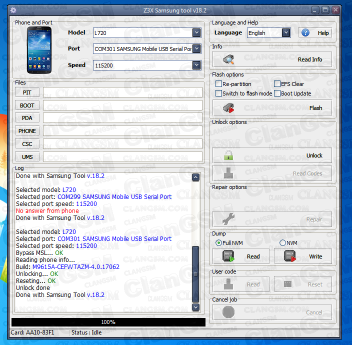Click the Flash chip icon
Image resolution: width=352 pixels, height=345 pixels.
[x=228, y=108]
